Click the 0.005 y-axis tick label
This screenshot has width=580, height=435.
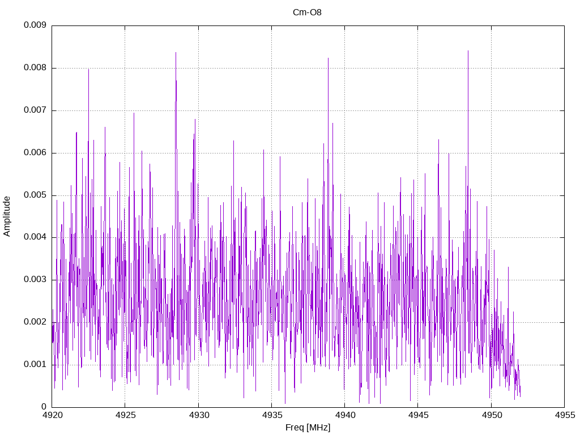[35, 195]
